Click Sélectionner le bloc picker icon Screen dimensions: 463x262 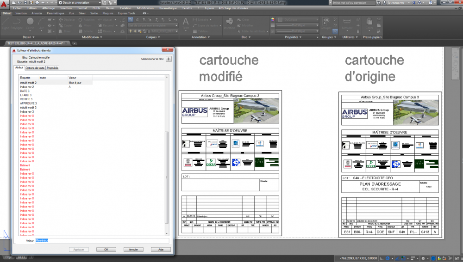(x=169, y=59)
